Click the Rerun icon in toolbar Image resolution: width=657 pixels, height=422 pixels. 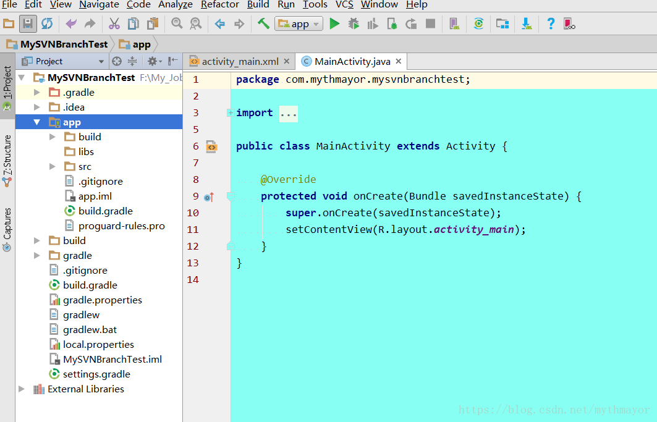[411, 24]
